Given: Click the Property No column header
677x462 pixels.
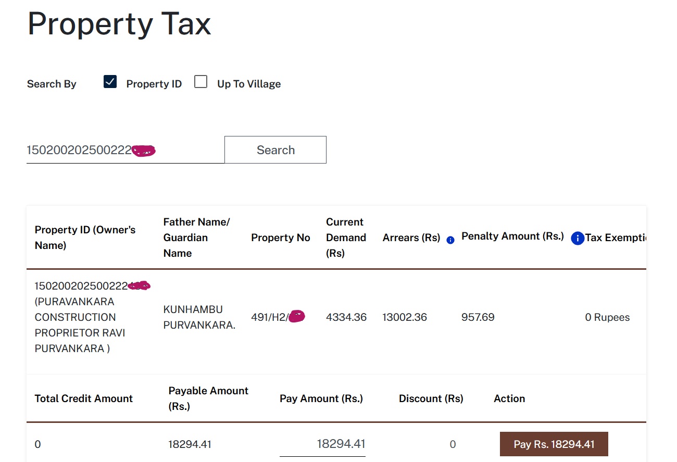Looking at the screenshot, I should (x=281, y=238).
